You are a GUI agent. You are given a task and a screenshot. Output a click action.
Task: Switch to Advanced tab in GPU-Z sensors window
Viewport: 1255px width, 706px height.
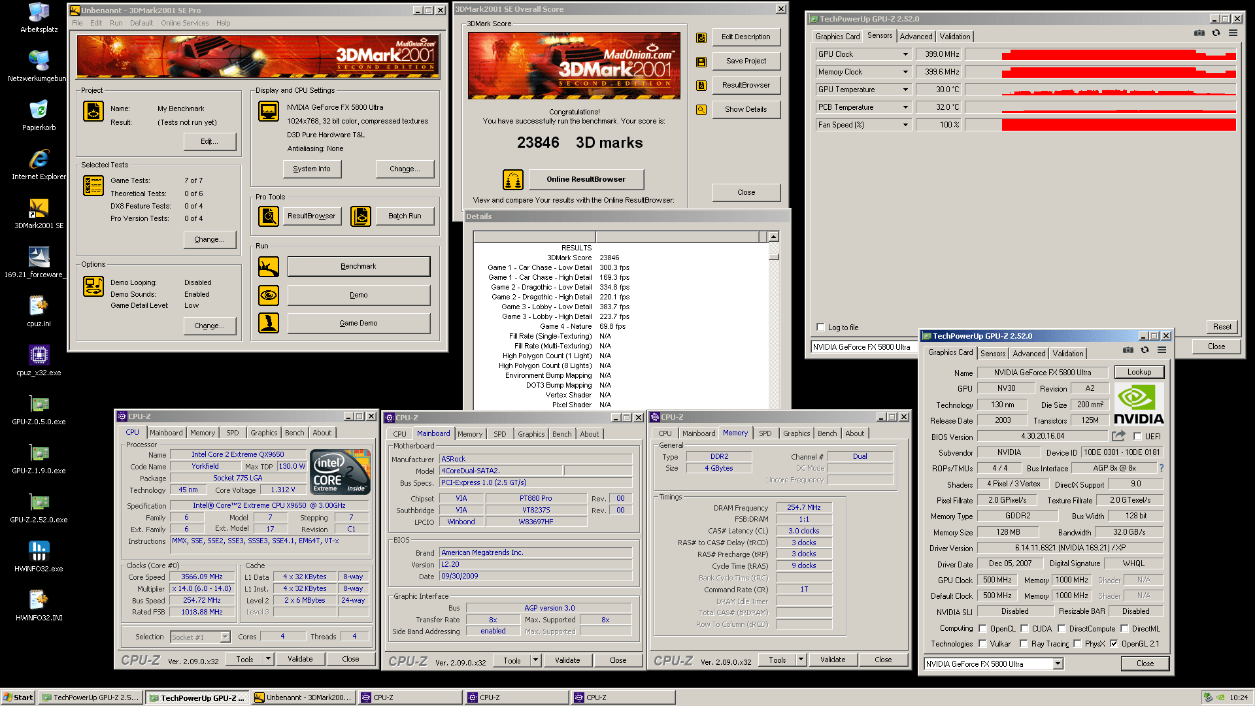(916, 37)
